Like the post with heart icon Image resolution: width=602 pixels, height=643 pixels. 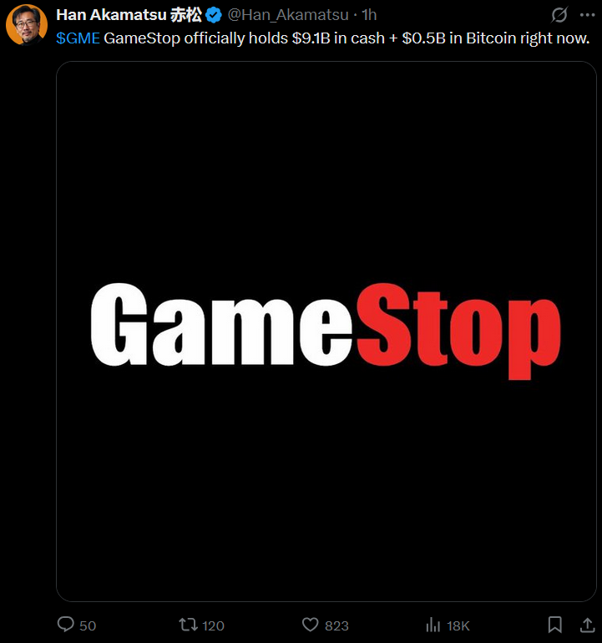coord(310,625)
